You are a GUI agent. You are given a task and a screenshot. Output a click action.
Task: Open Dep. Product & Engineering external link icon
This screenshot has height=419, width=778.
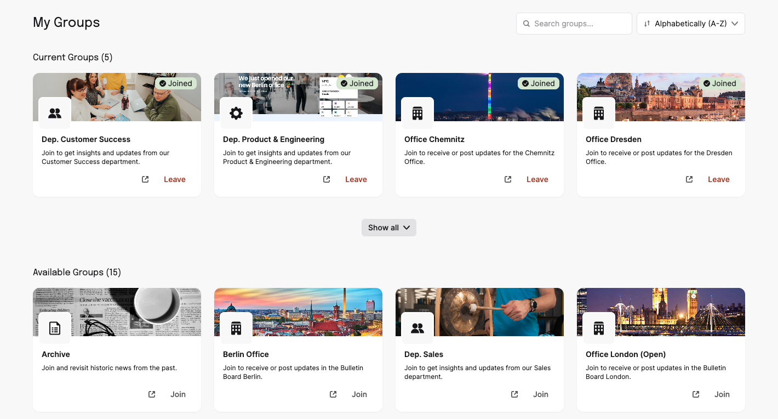pos(327,179)
